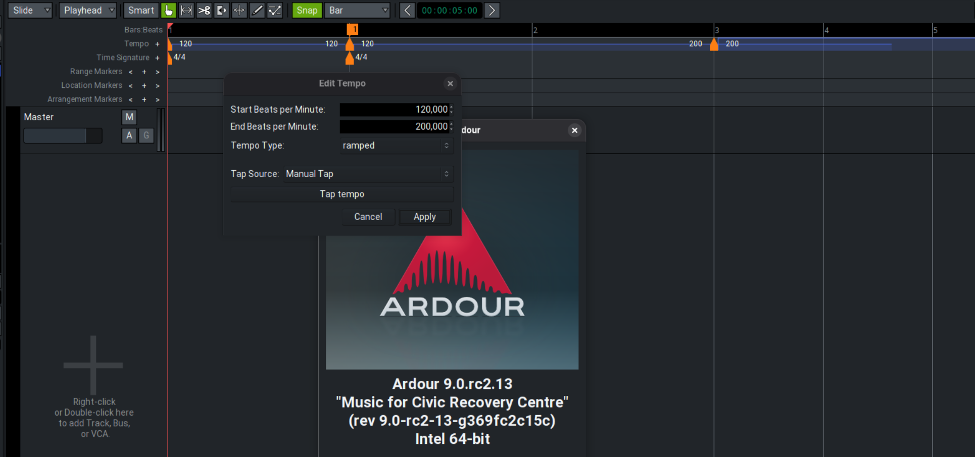Open the Tap Source dropdown
Screen dimensions: 975x457
click(x=367, y=174)
